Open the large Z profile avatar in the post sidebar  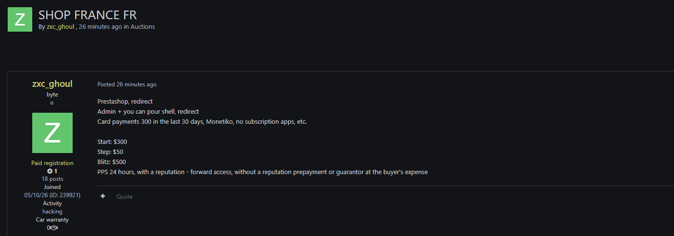pyautogui.click(x=52, y=133)
